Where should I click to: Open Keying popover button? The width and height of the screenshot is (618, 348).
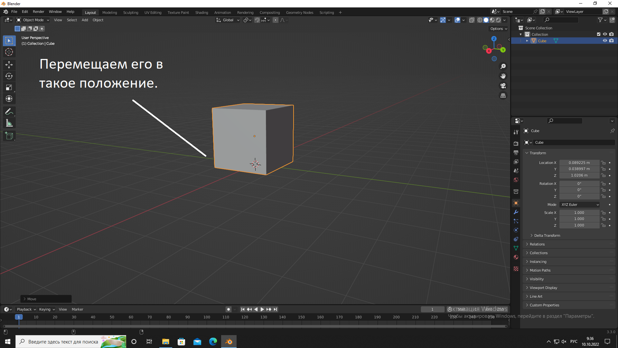coord(47,309)
